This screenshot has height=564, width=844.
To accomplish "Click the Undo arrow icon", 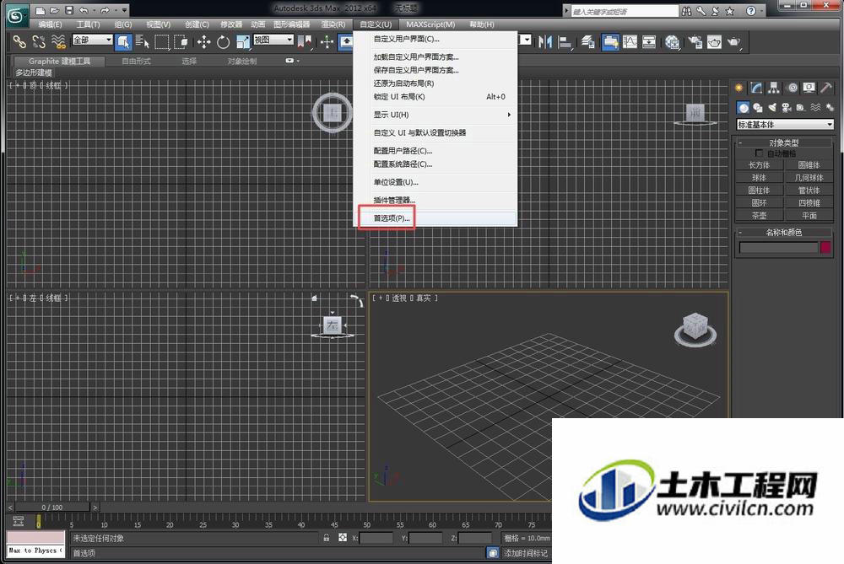I will [84, 10].
